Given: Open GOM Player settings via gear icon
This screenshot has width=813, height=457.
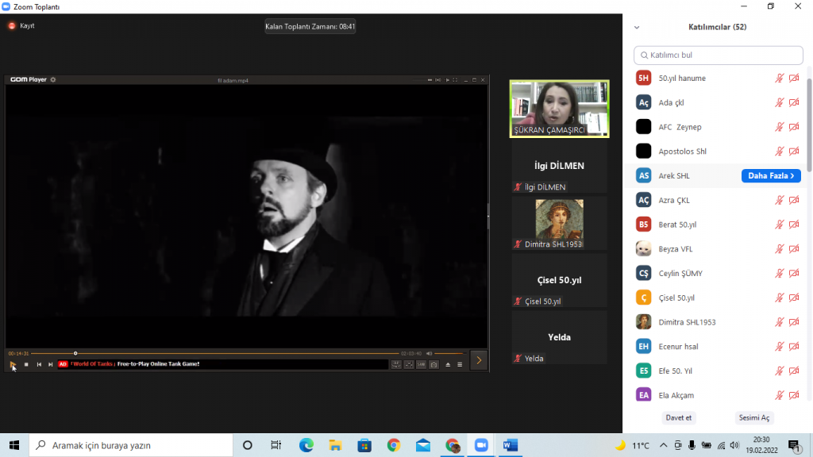Looking at the screenshot, I should coord(52,79).
